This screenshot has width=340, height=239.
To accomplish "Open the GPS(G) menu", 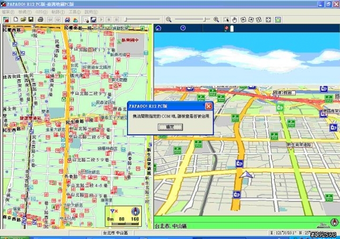I will pos(41,12).
